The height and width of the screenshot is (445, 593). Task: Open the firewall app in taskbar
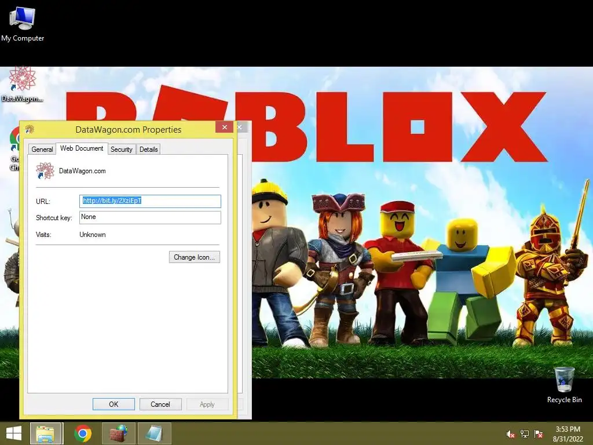tap(119, 433)
